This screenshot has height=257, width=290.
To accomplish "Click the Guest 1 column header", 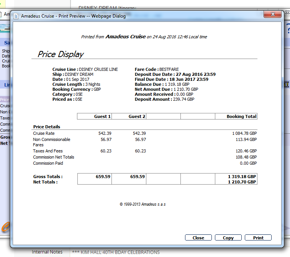I will 94,116.
